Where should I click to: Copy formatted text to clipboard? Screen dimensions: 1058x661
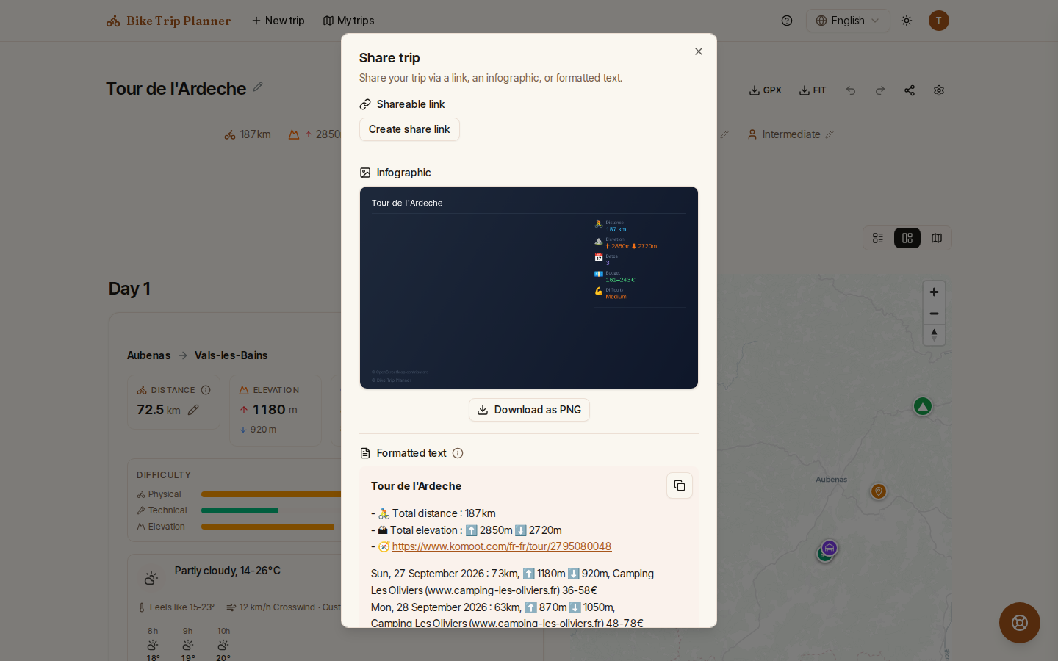pos(680,485)
